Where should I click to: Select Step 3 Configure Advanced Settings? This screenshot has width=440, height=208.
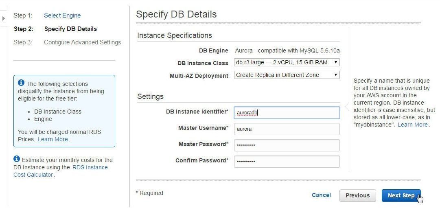(x=83, y=42)
